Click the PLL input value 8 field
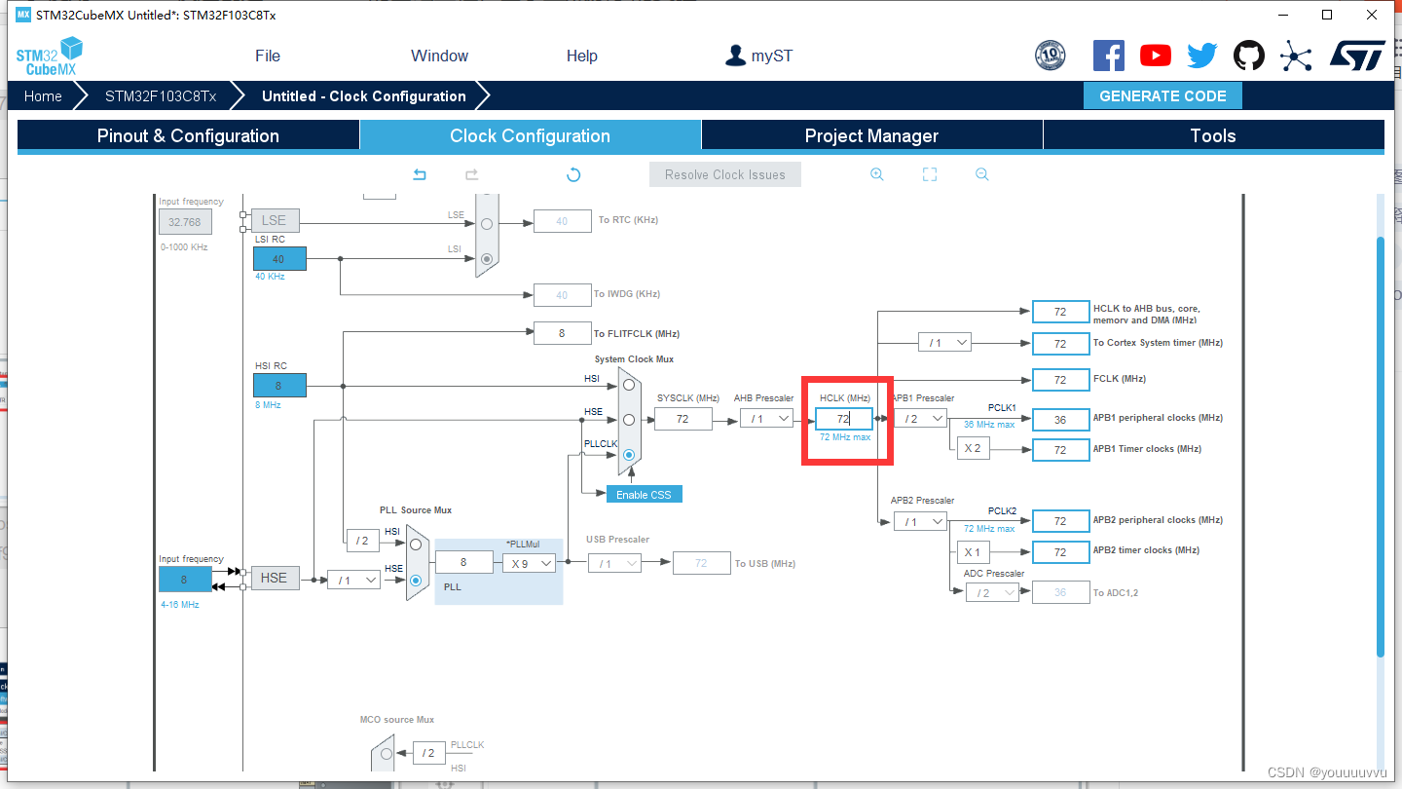 click(463, 562)
